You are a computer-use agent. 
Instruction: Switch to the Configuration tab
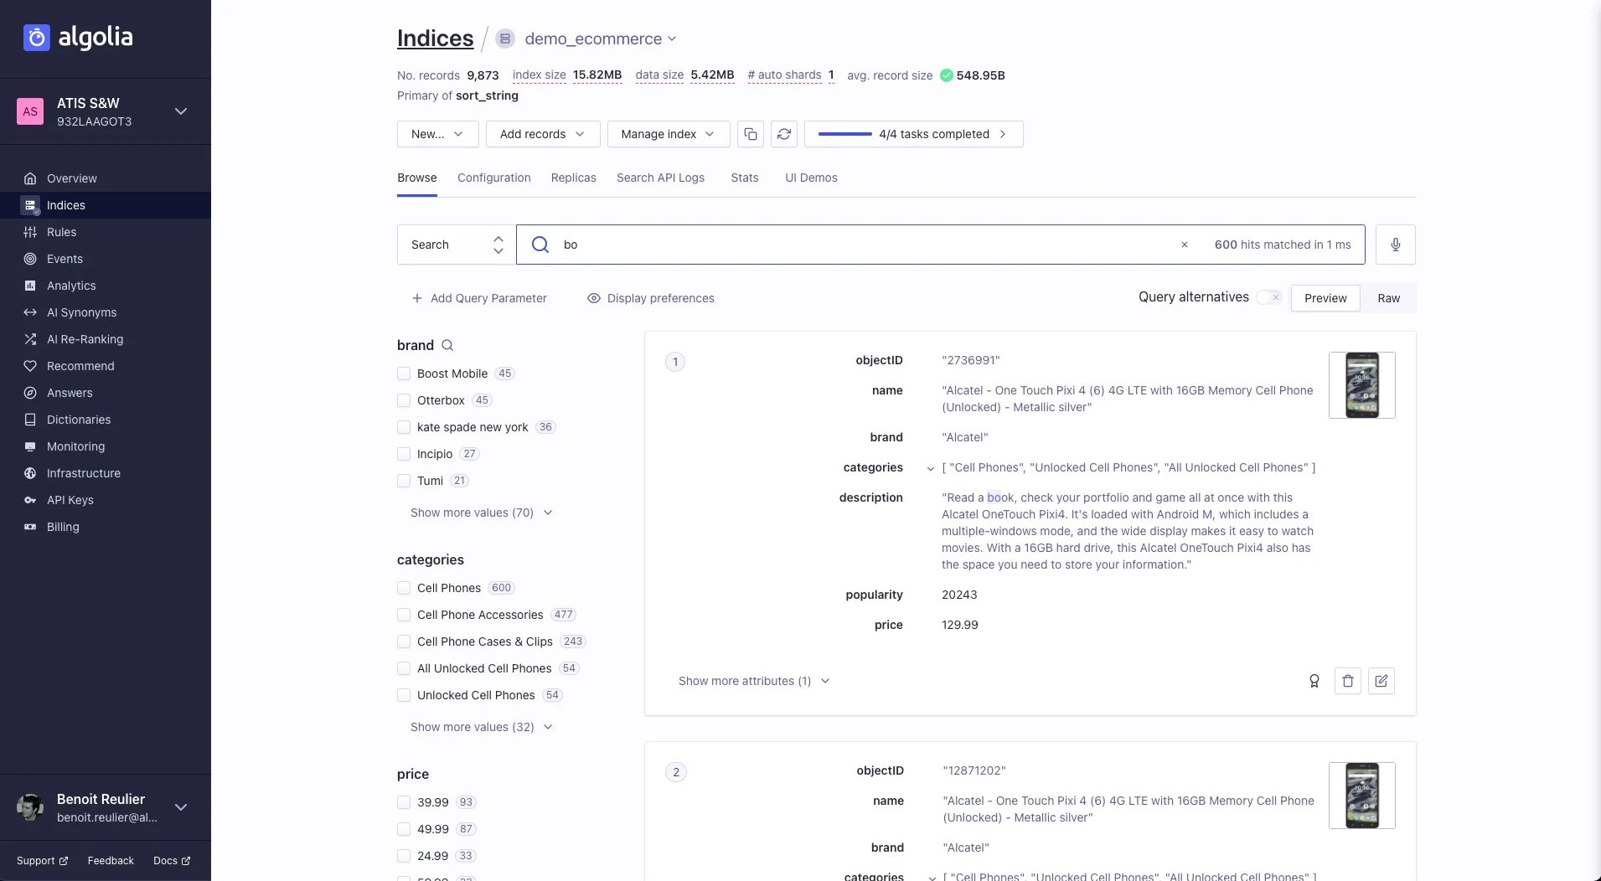[x=493, y=178]
